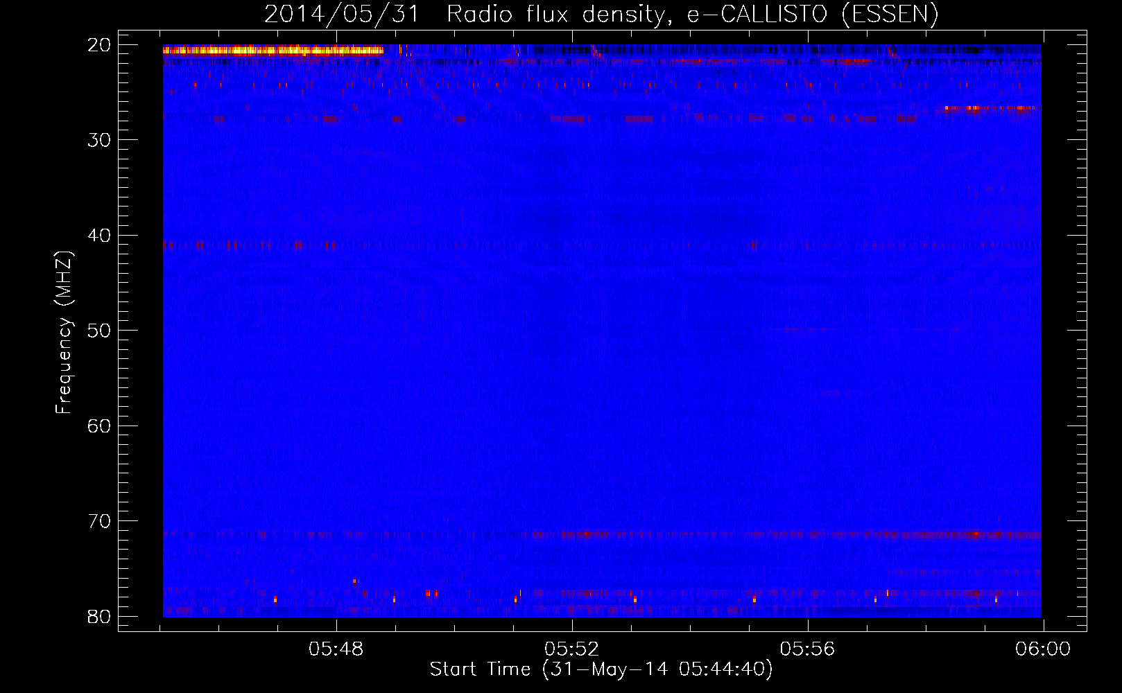Viewport: 1122px width, 693px height.
Task: Click the '20' frequency tick label
Action: [99, 45]
